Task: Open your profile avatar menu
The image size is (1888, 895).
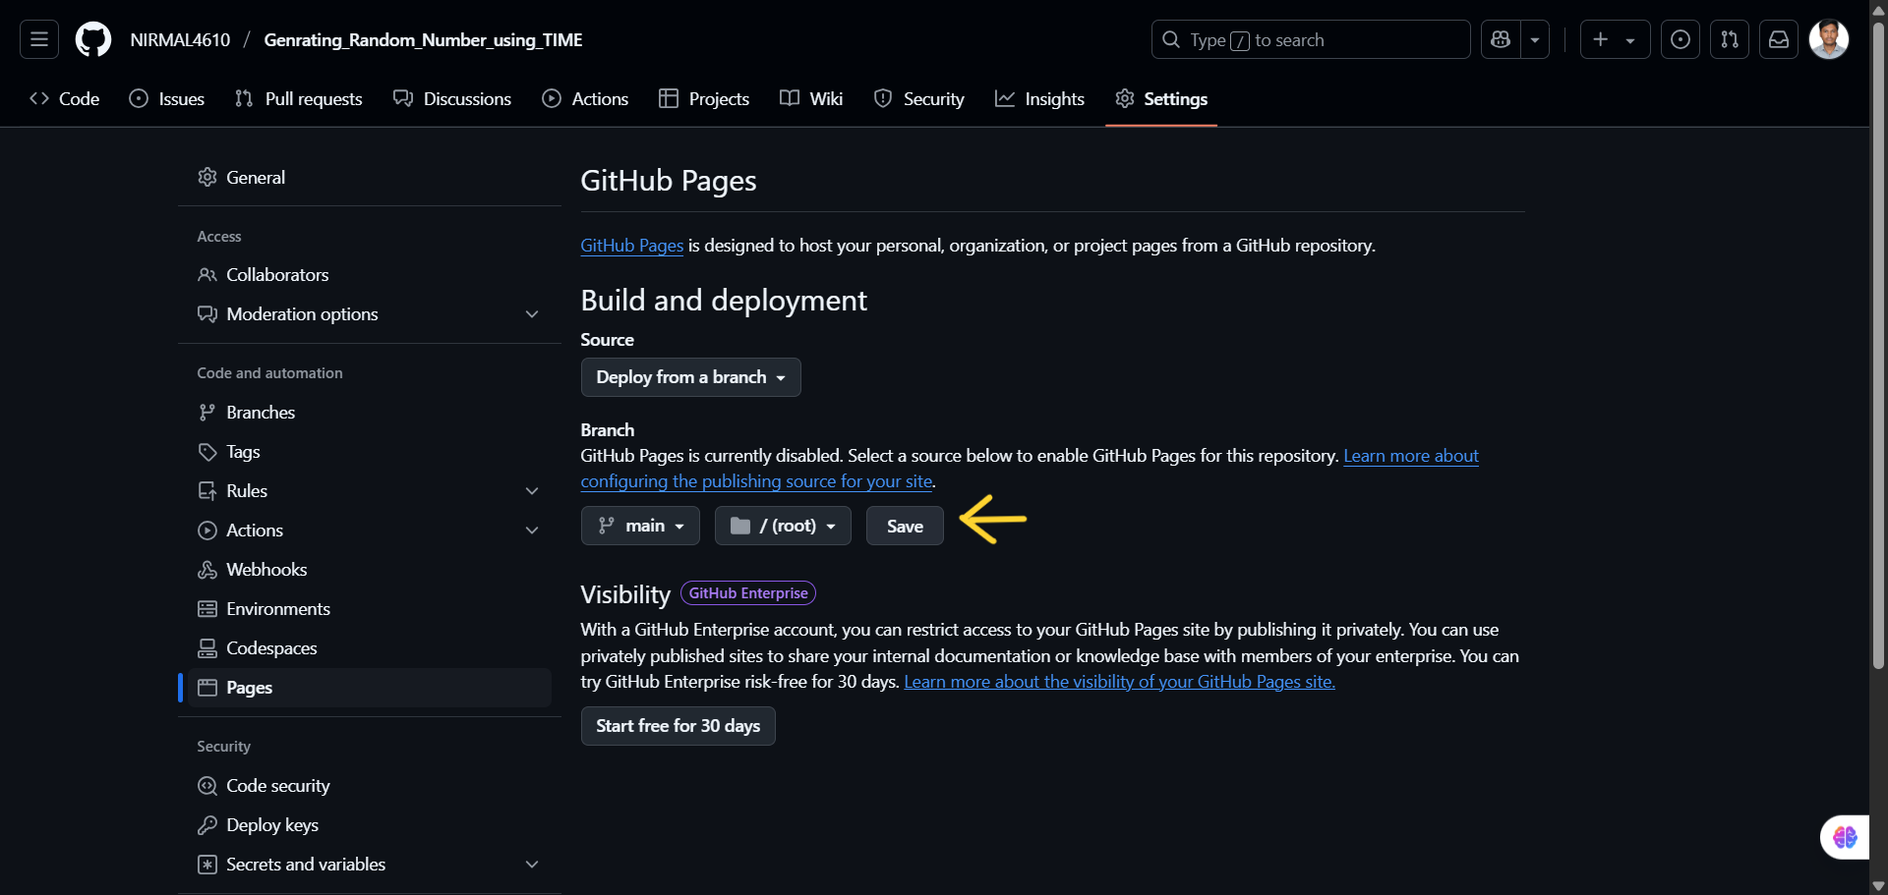Action: pos(1829,39)
